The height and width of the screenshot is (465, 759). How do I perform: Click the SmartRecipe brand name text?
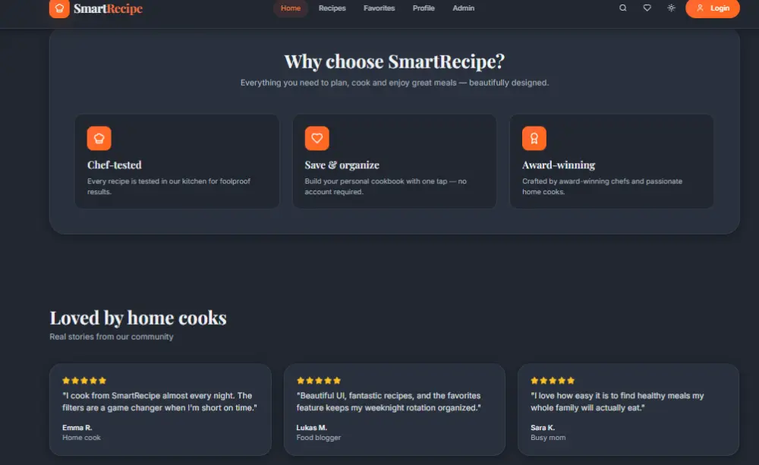(x=108, y=8)
